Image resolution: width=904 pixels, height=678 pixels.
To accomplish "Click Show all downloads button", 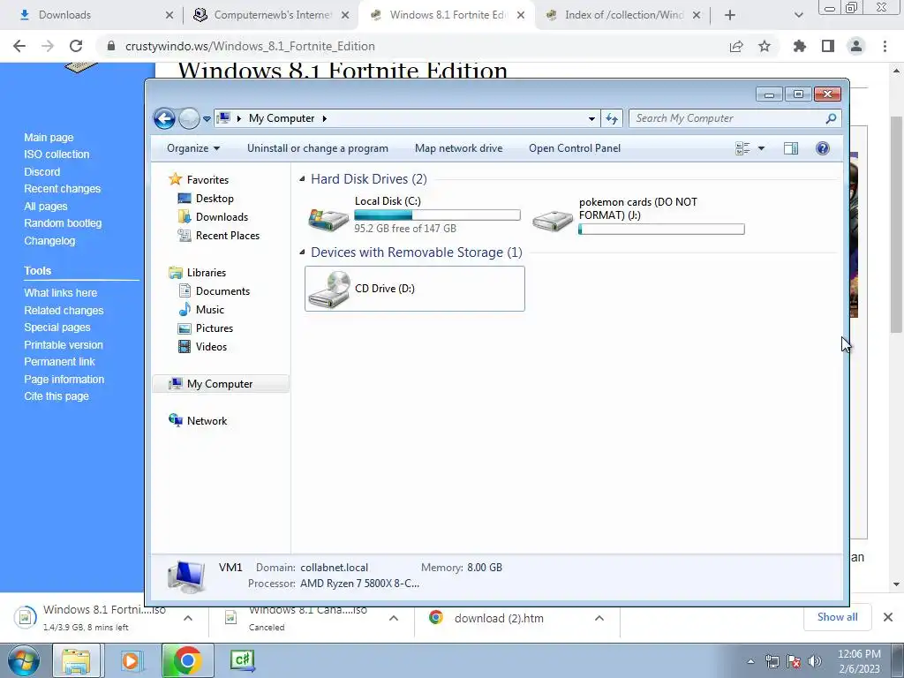I will click(837, 617).
